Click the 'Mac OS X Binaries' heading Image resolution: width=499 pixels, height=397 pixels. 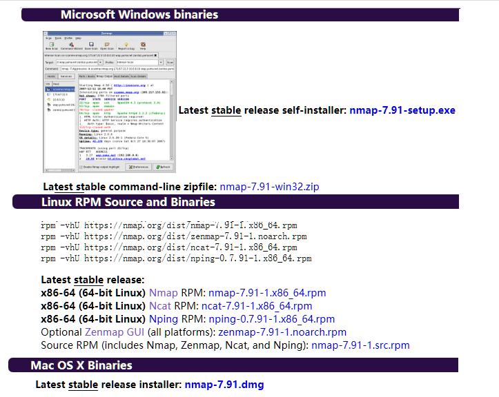(x=81, y=365)
